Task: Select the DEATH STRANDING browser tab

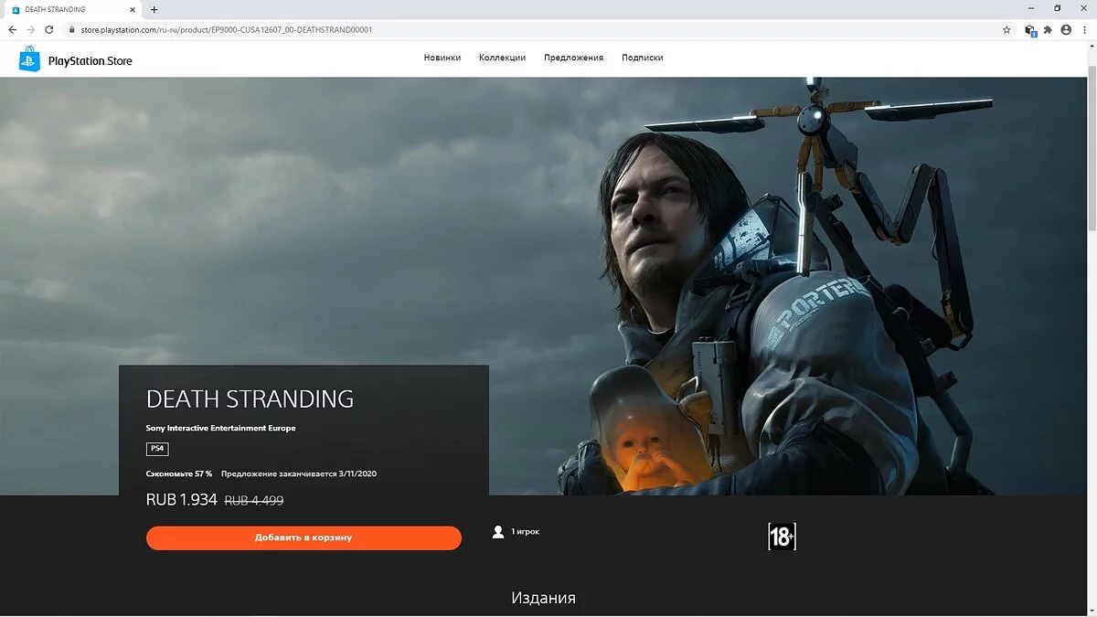Action: (x=71, y=9)
